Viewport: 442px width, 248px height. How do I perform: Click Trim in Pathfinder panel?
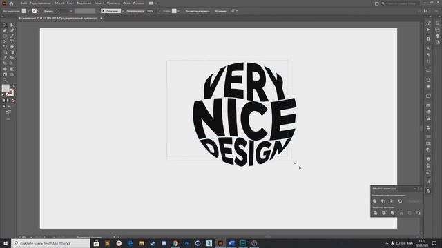pyautogui.click(x=384, y=213)
